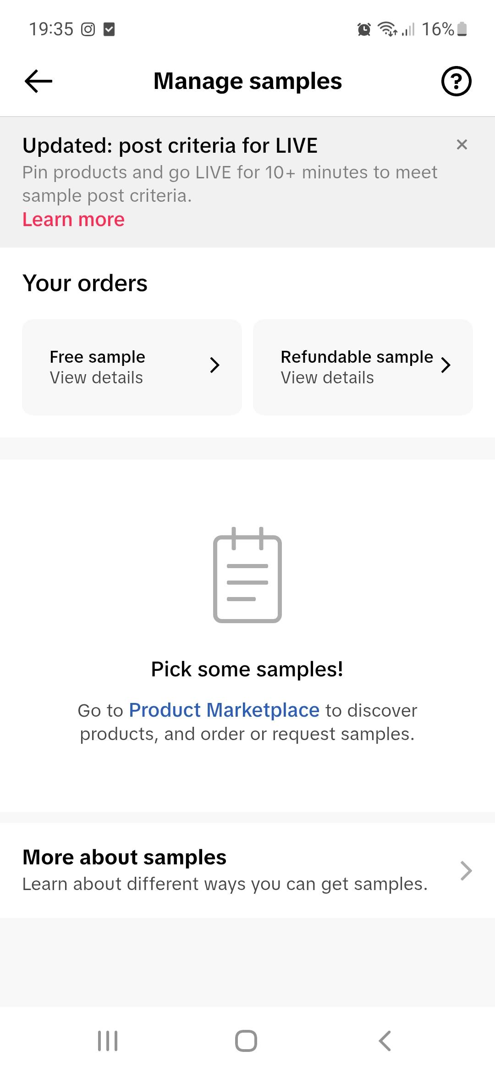The height and width of the screenshot is (1073, 495).
Task: Tap the checkmark notification status icon
Action: [x=109, y=29]
